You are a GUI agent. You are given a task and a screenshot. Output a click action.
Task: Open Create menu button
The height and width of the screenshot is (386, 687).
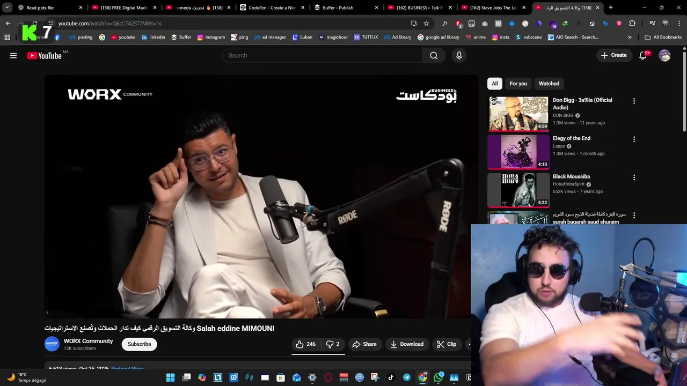click(x=613, y=55)
